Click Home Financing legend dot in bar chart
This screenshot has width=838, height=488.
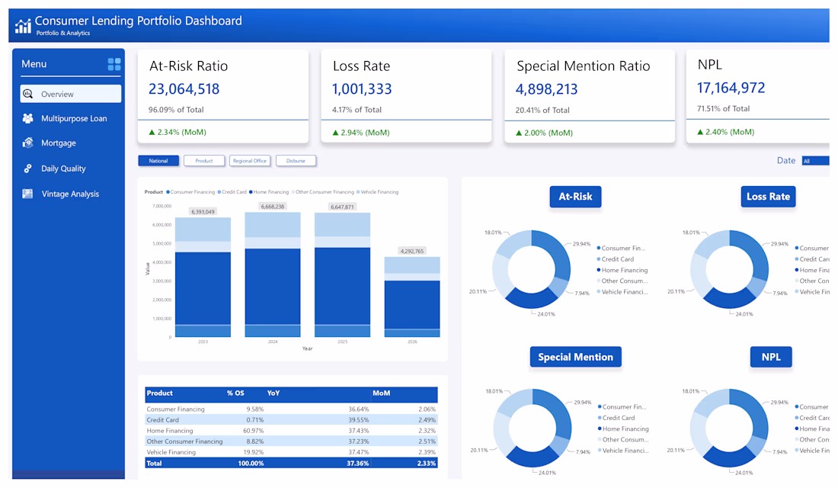coord(251,192)
